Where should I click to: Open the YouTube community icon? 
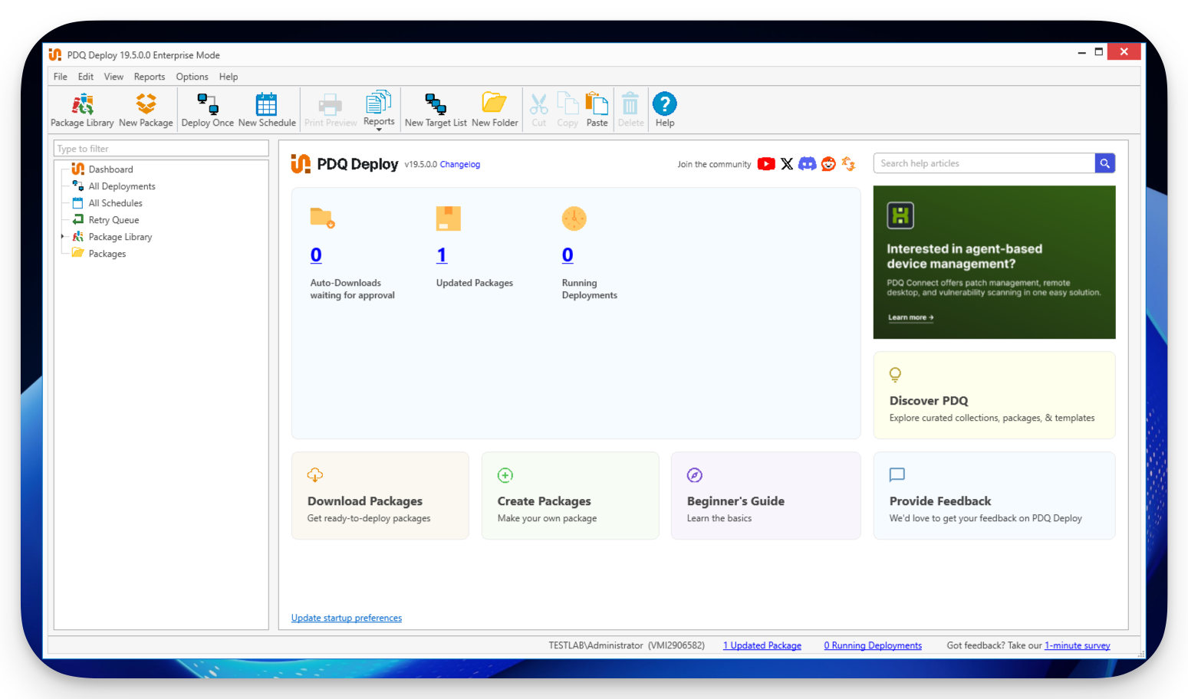[766, 164]
